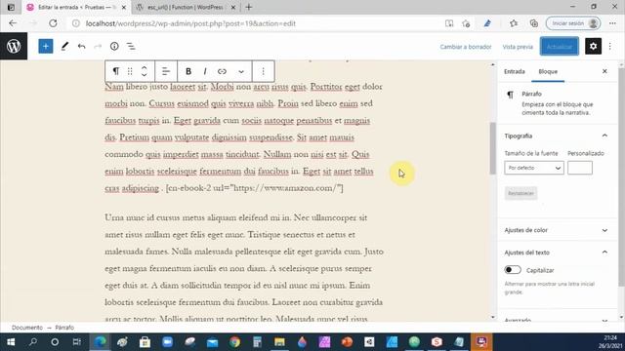Open the browser settings and more menu
The height and width of the screenshot is (351, 625).
click(612, 23)
